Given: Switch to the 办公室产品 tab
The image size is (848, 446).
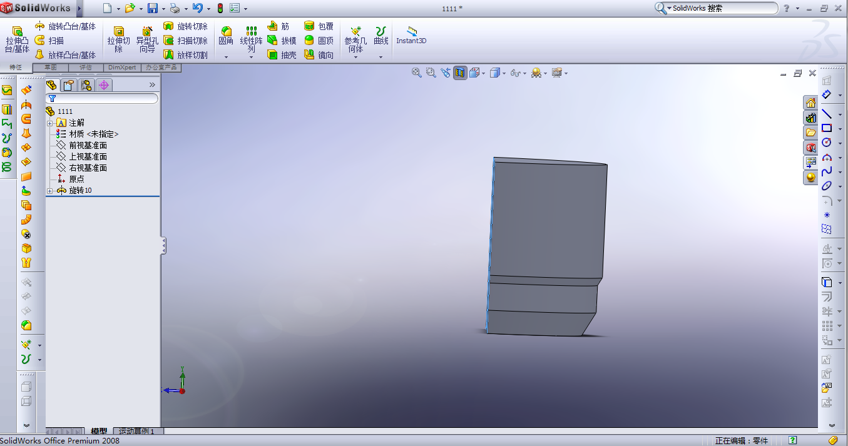Looking at the screenshot, I should pos(161,67).
